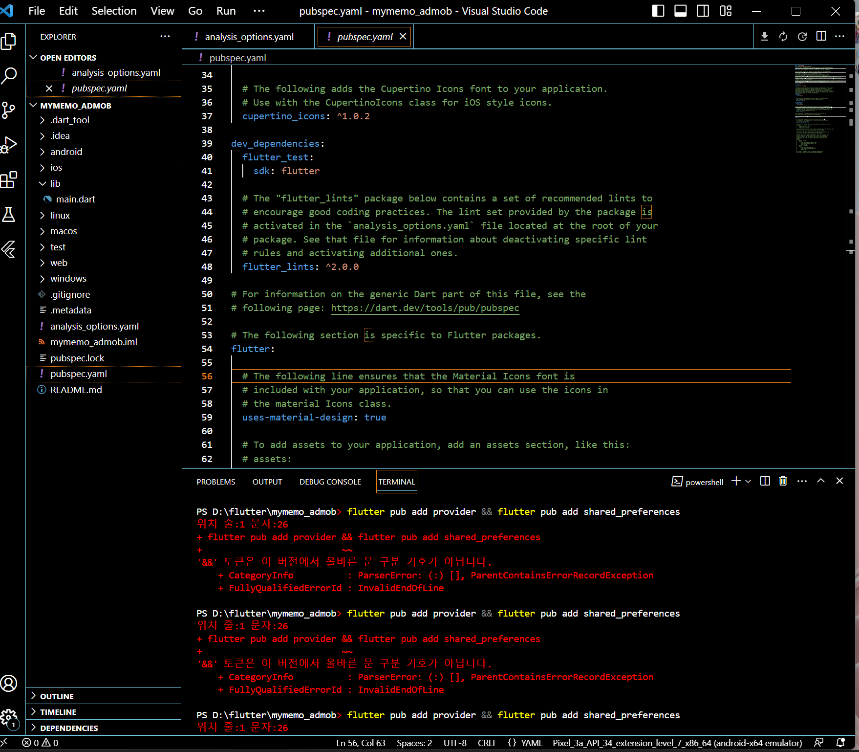Screen dimensions: 859x752
Task: Switch to the OUTPUT panel tab
Action: click(267, 482)
